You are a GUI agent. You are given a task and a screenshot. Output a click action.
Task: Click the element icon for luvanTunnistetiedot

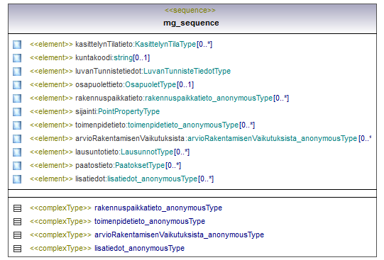point(17,72)
